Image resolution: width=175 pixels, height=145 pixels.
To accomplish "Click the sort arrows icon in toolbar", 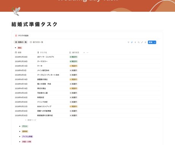I will pyautogui.click(x=132, y=42).
